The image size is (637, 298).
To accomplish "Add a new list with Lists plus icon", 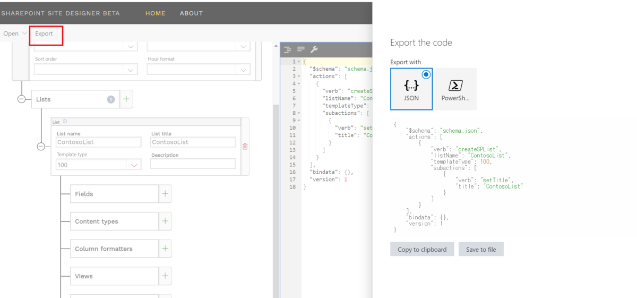I will pyautogui.click(x=126, y=99).
